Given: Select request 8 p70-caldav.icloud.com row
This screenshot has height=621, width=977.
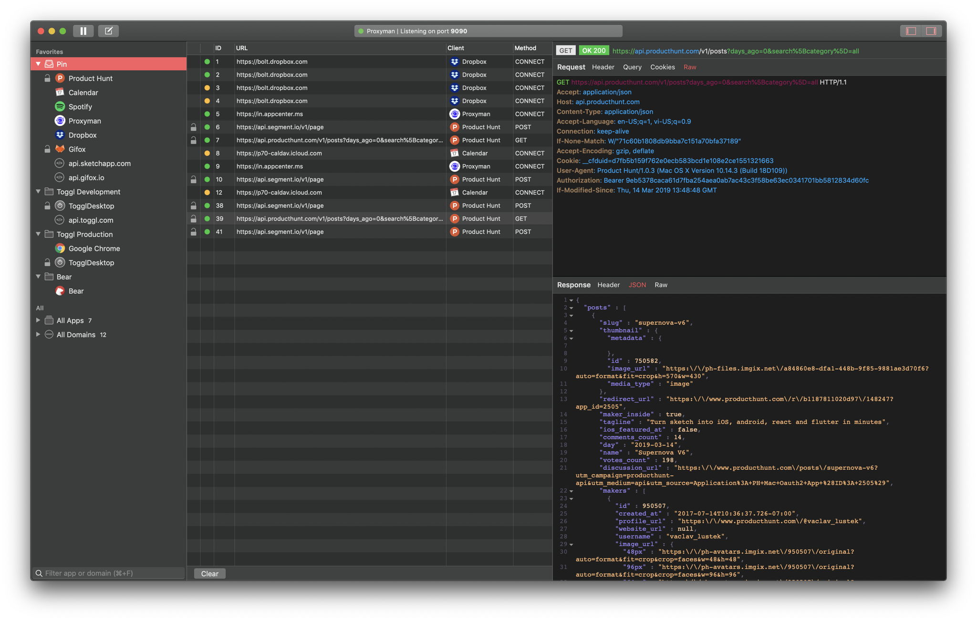Looking at the screenshot, I should pyautogui.click(x=369, y=154).
